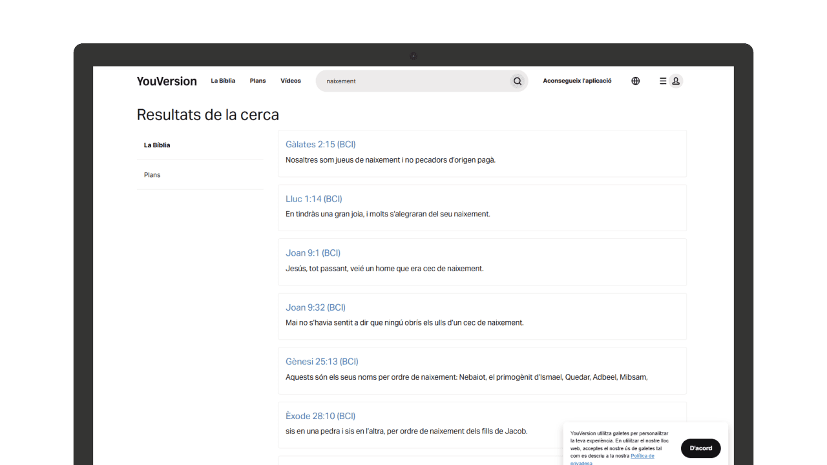Click Aconsegueix l'aplicació link
The image size is (827, 465).
(577, 81)
